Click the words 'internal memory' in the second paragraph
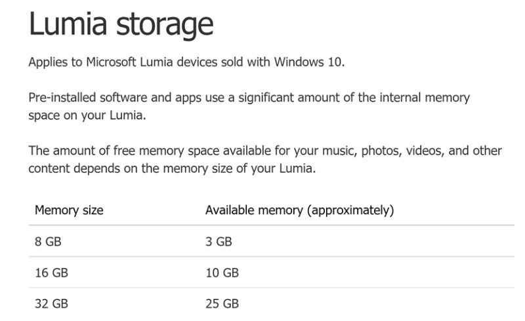Screen dimensions: 525x321 [425, 98]
